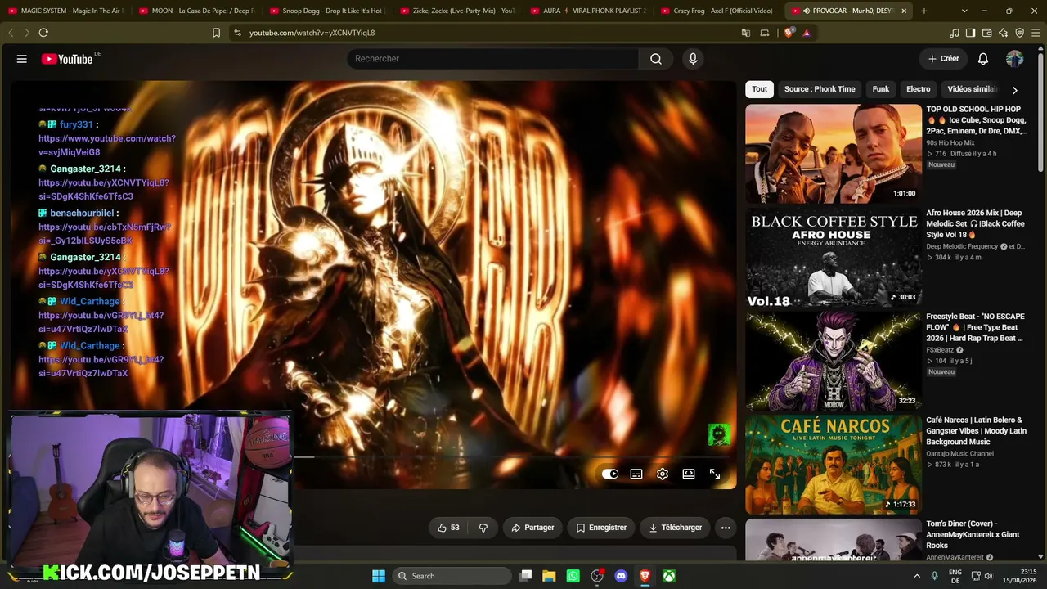
Task: Click the Télécharger button
Action: pyautogui.click(x=675, y=528)
